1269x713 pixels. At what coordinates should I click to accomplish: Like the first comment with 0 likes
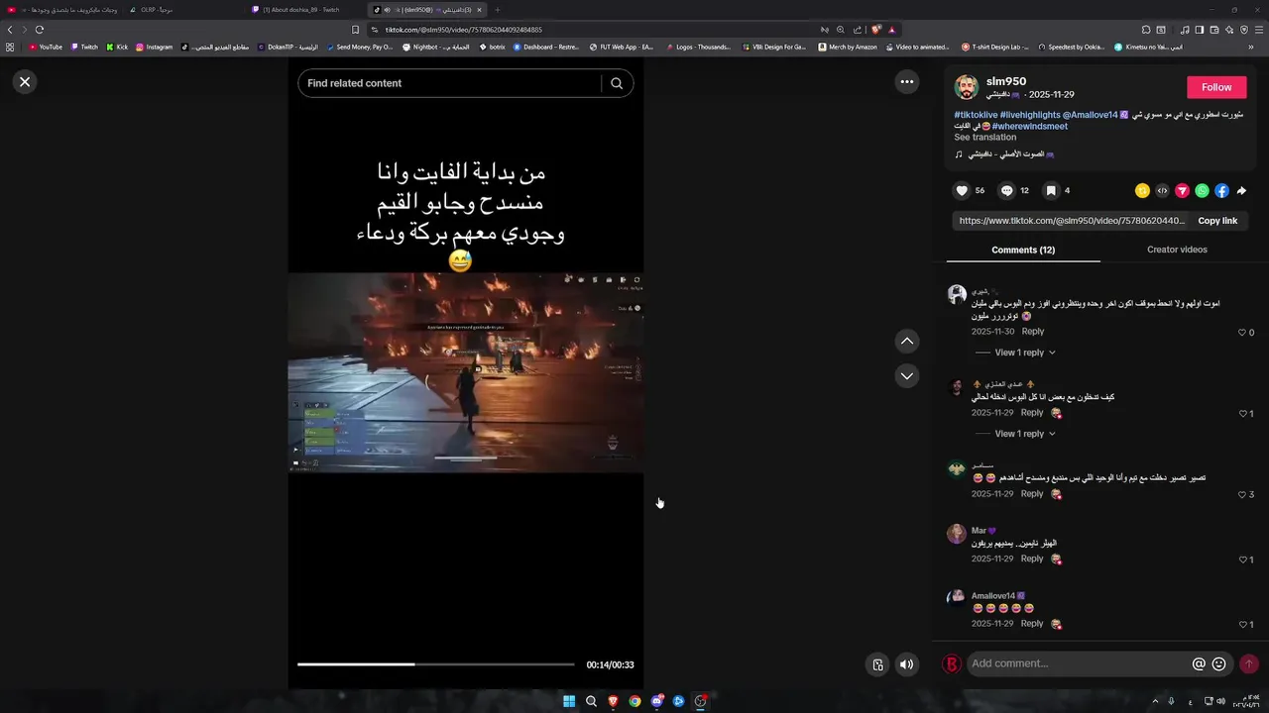click(1242, 333)
